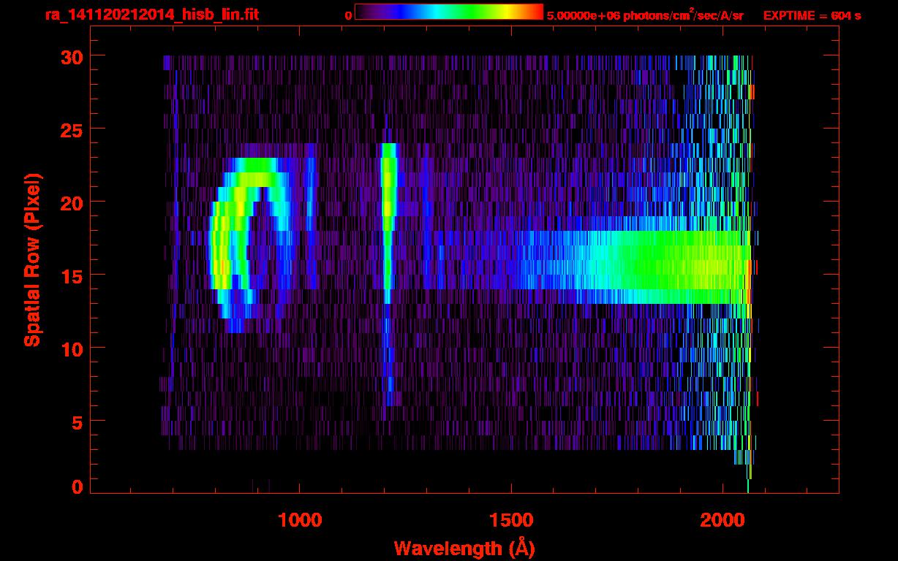Click the y-axis tick label 0
Screen dimensions: 898x561
click(77, 487)
